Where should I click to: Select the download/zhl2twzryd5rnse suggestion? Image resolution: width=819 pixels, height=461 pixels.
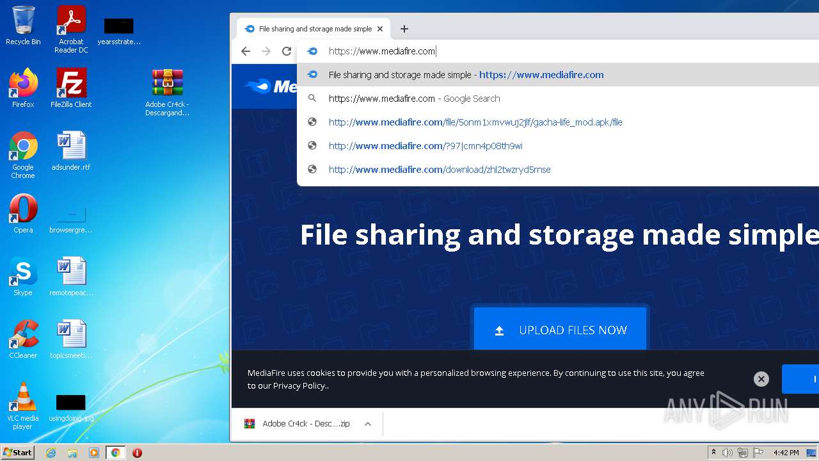(558, 170)
